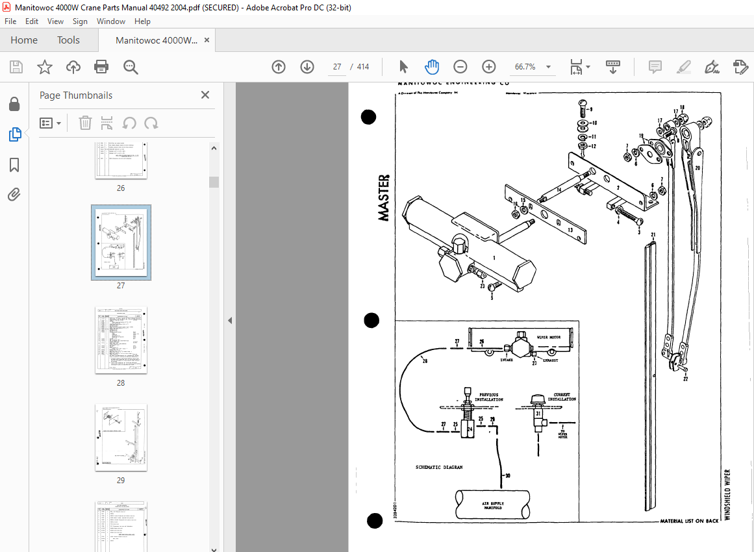Zoom out with minus button
This screenshot has width=754, height=552.
[460, 67]
